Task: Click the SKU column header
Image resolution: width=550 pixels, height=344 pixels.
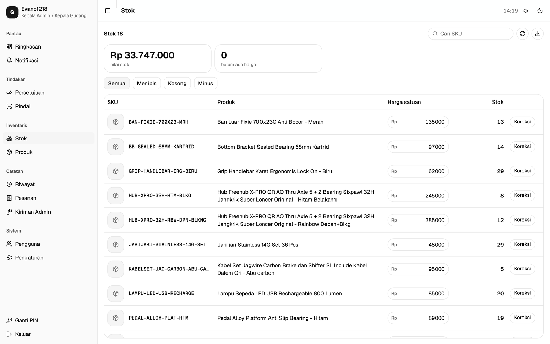Action: coord(112,102)
